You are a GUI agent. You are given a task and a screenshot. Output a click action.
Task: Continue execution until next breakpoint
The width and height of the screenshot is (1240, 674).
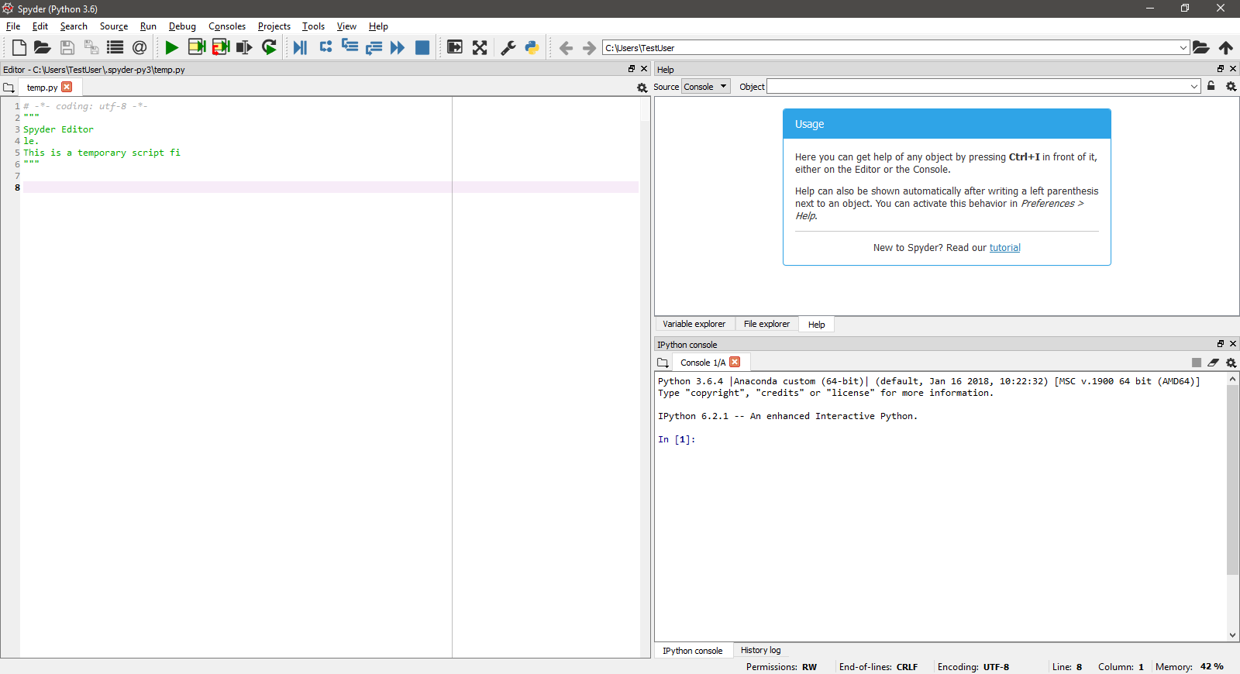pos(398,47)
